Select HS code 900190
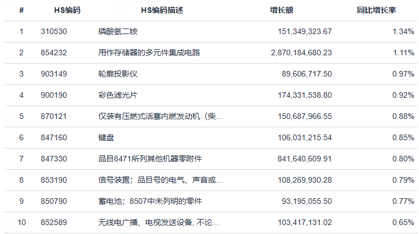419x234 pixels. (54, 95)
